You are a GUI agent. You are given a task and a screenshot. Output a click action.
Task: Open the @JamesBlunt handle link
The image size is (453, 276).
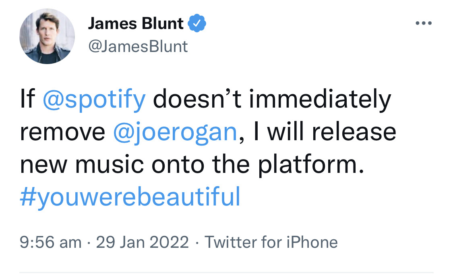(x=138, y=47)
